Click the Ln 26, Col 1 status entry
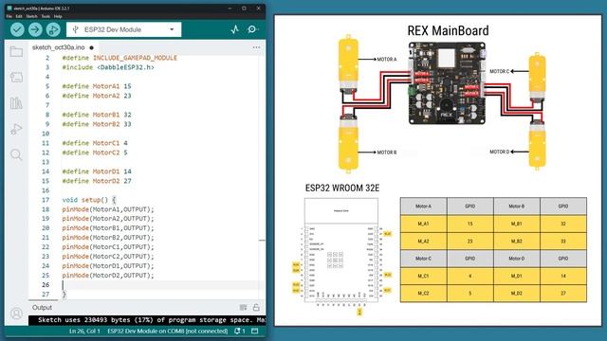Screen dimensions: 607x341 (x=84, y=331)
